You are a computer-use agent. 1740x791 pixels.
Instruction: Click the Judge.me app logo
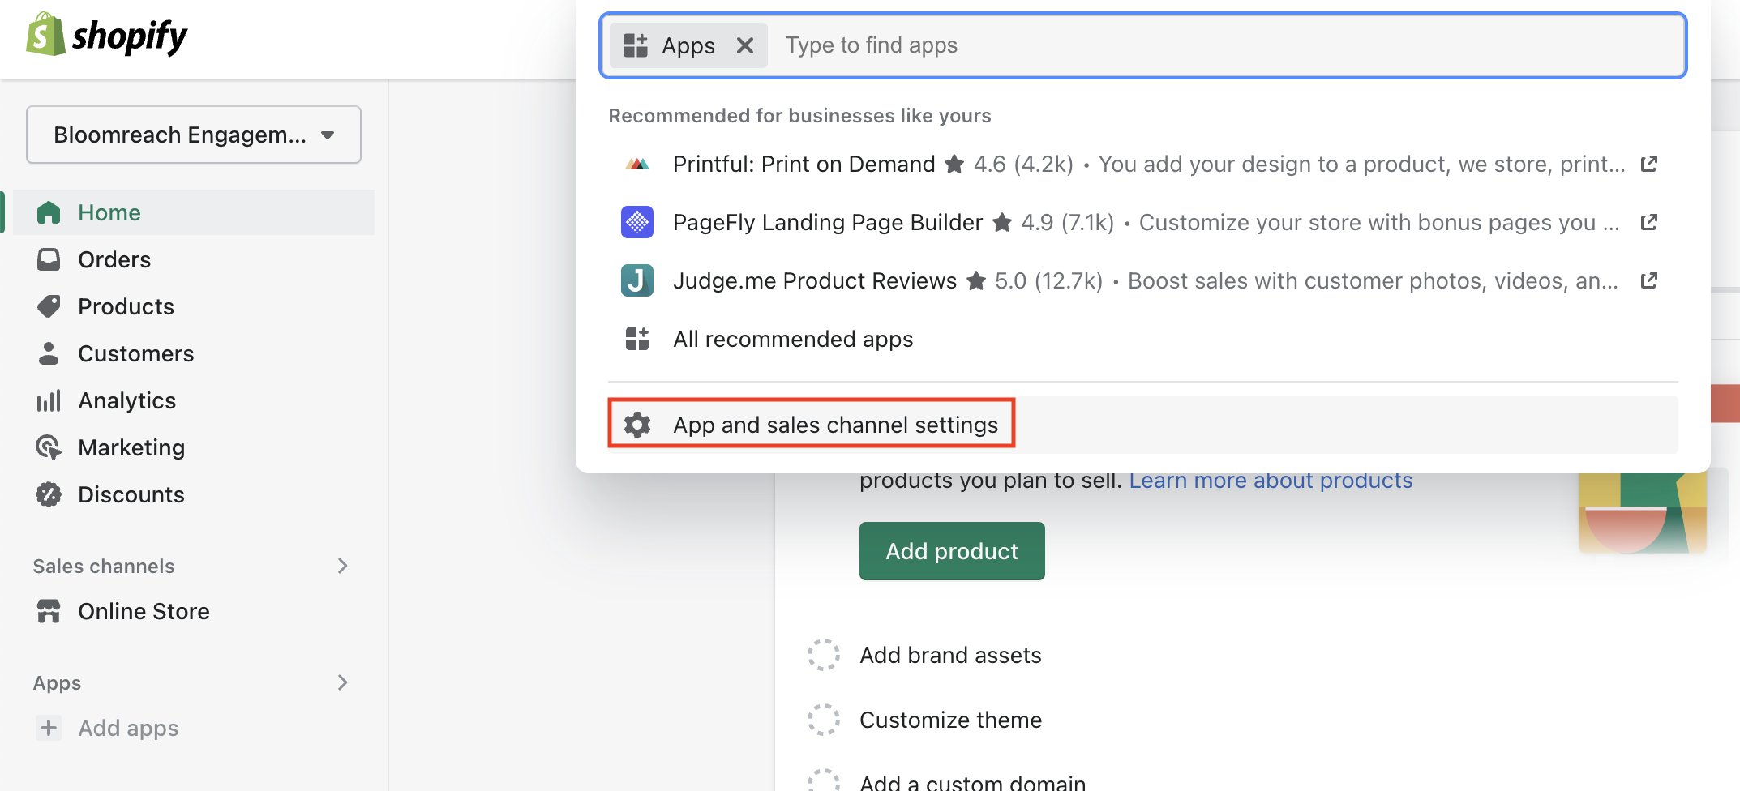637,280
